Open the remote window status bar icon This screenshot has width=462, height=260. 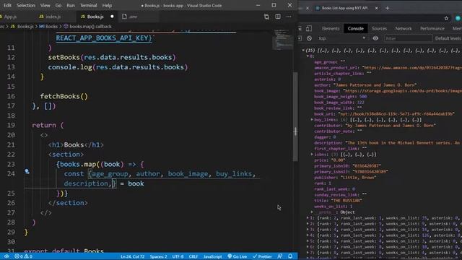pos(6,256)
